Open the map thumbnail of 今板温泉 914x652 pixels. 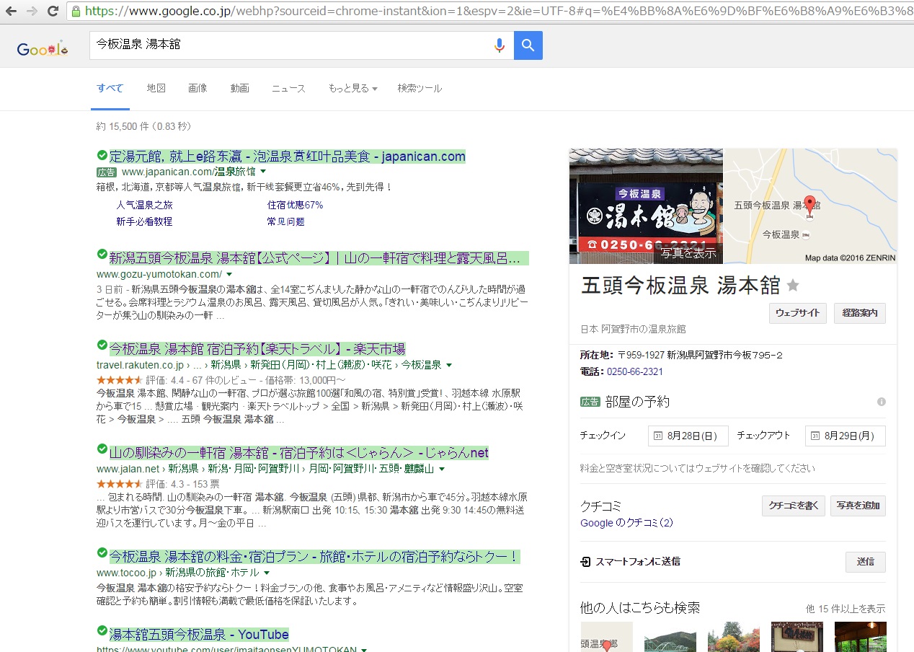(x=810, y=206)
